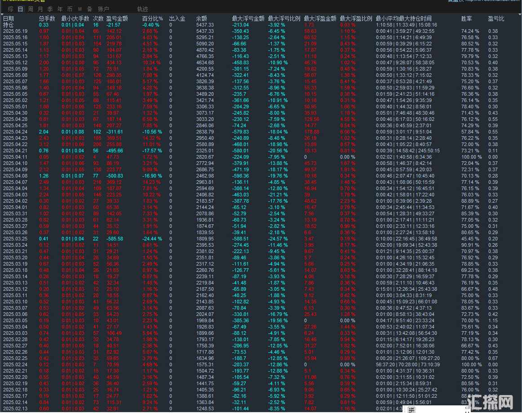Click the 1.15 profit-loss ratio cell
Image resolution: width=522 pixels, height=413 pixels.
[x=493, y=320]
